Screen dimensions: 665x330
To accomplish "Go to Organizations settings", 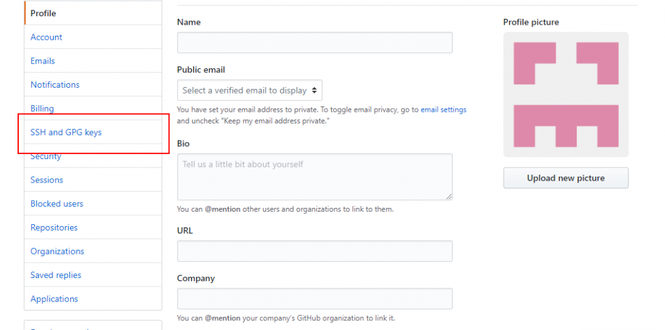I will pos(57,251).
